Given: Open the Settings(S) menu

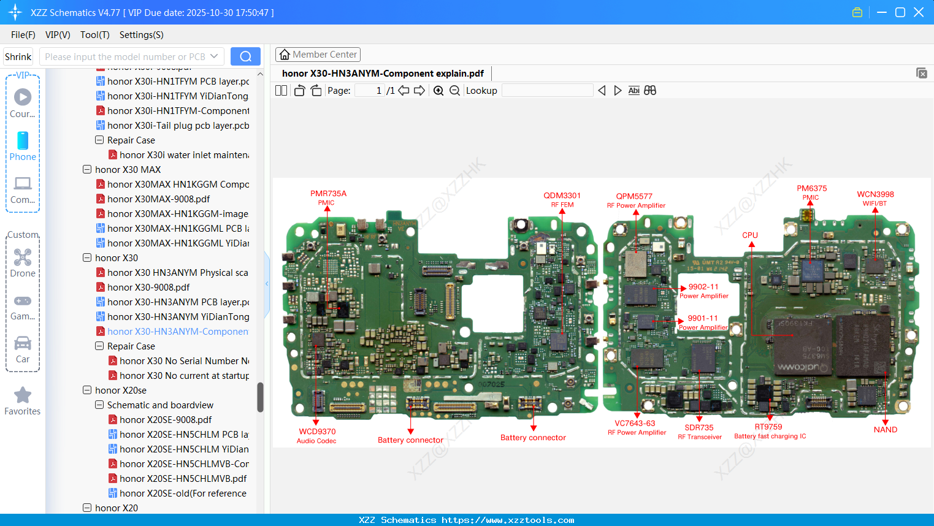Looking at the screenshot, I should pos(142,35).
